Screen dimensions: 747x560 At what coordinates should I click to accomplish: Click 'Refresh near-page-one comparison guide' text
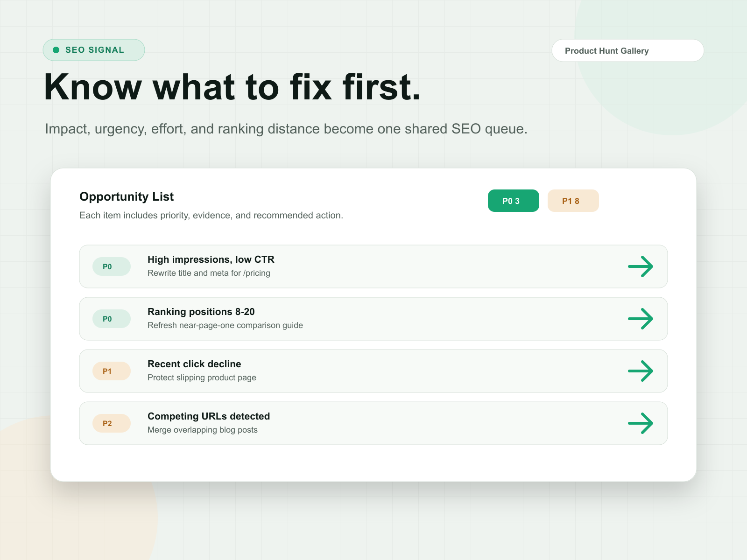point(225,325)
